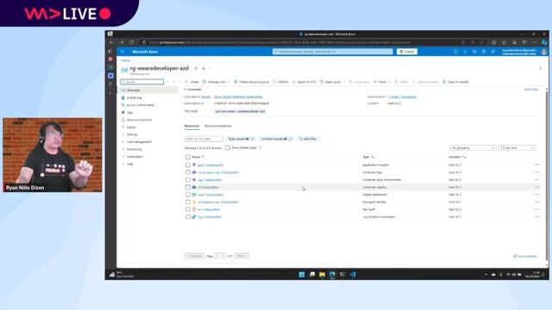Open the List view dropdown

point(517,148)
